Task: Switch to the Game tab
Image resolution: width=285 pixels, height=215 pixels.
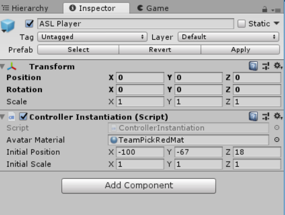Action: pyautogui.click(x=153, y=8)
